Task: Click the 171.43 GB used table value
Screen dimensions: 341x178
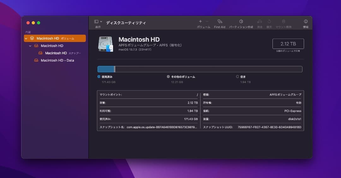Action: [191, 119]
